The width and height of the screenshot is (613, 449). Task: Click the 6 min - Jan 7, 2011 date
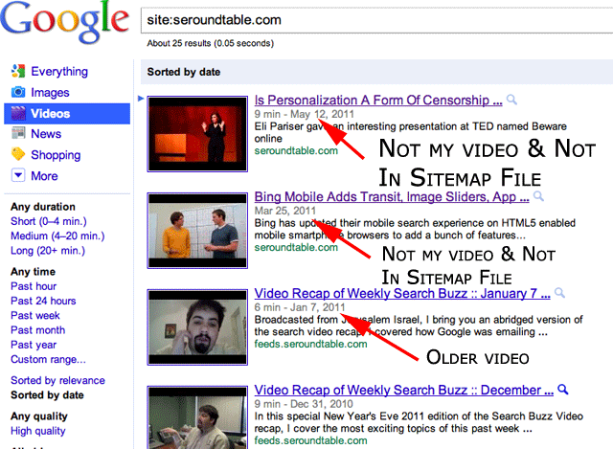click(x=300, y=307)
